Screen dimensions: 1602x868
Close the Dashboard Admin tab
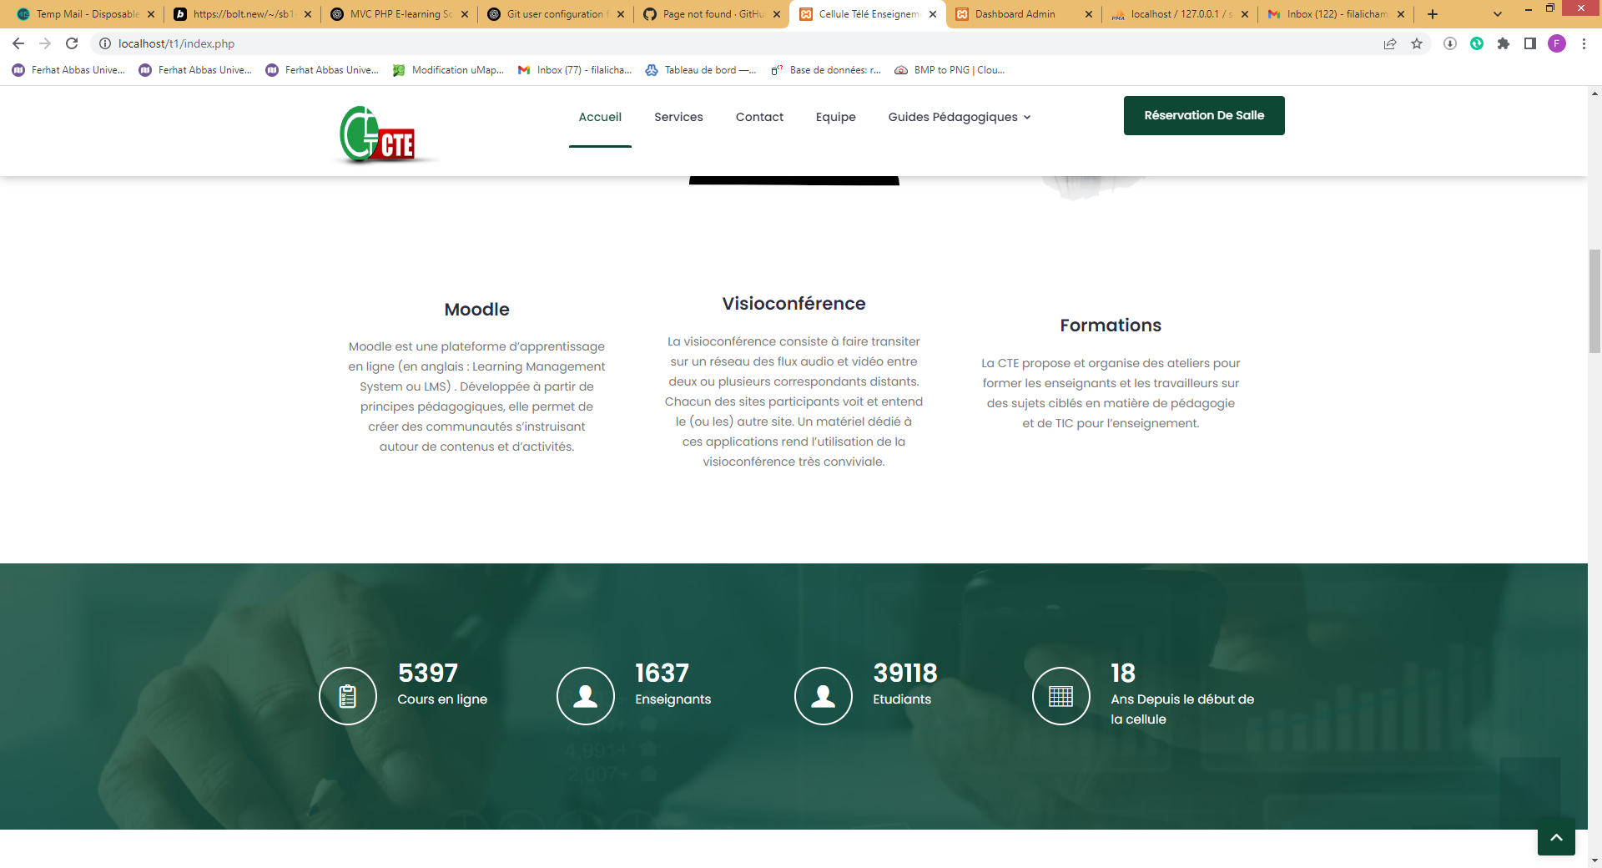pyautogui.click(x=1089, y=14)
